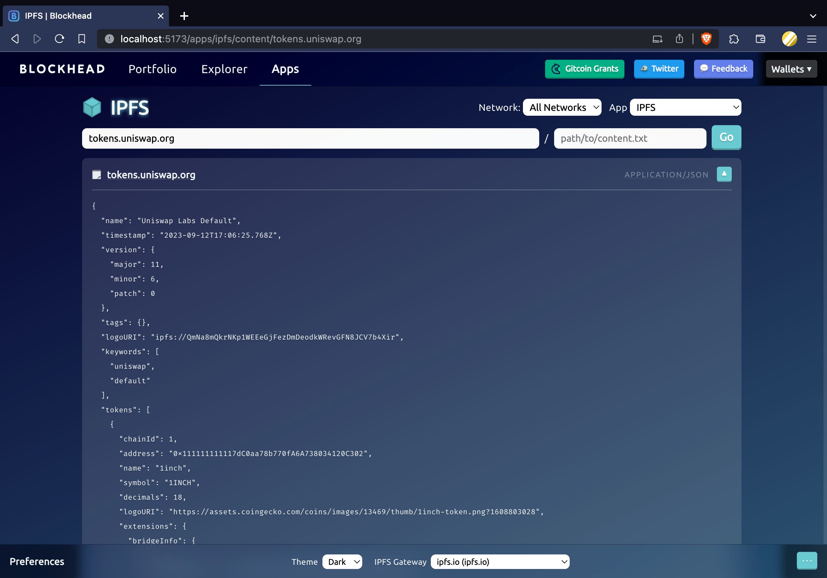827x578 pixels.
Task: Share the page with the share icon
Action: point(679,39)
